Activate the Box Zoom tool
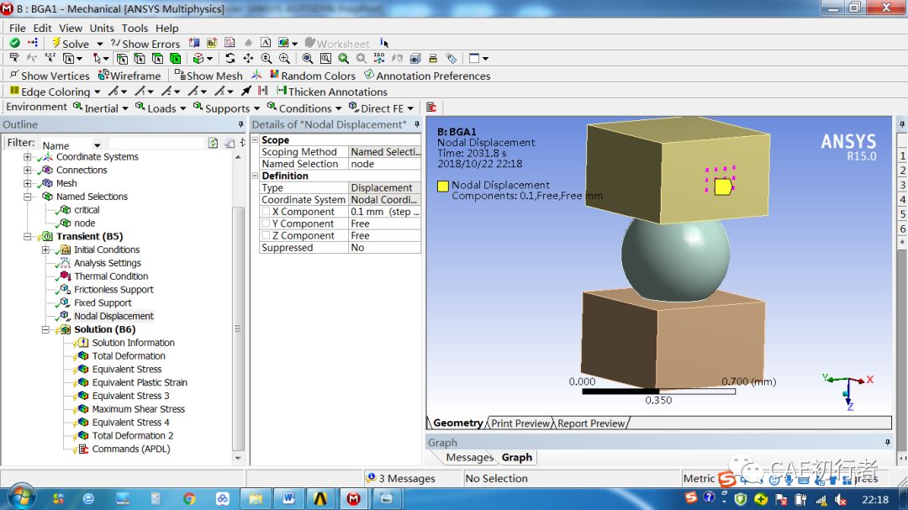 pos(284,59)
